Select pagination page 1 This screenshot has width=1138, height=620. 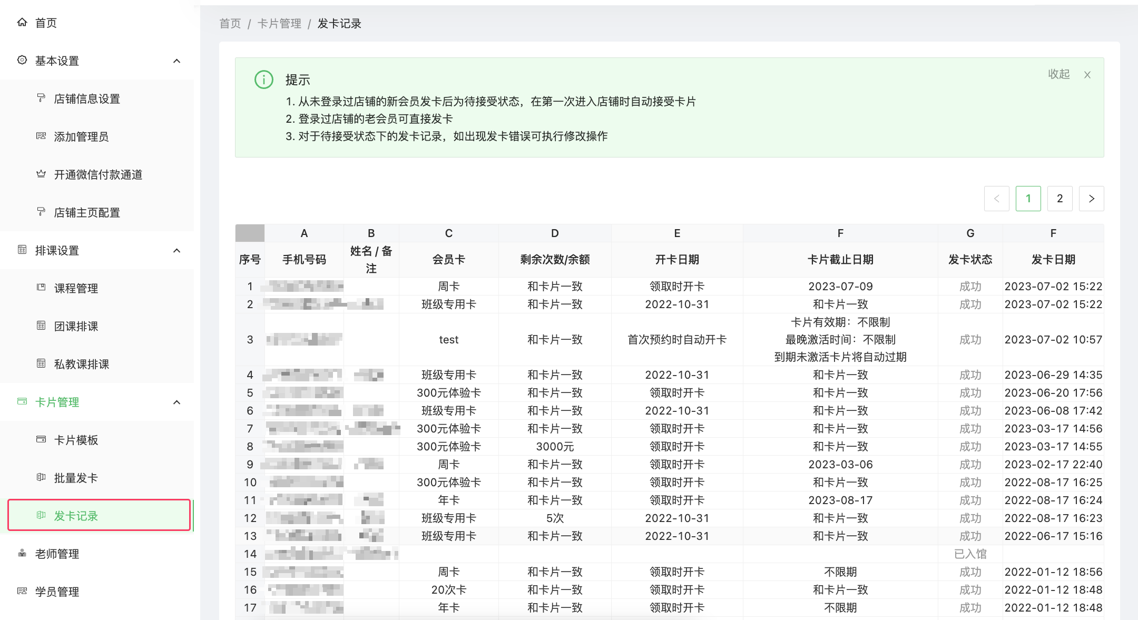click(x=1028, y=199)
